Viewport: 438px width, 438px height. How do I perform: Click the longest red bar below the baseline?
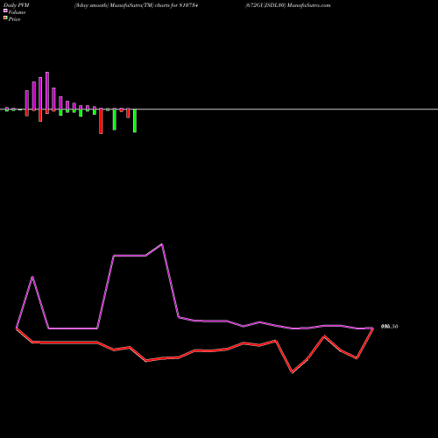(101, 121)
